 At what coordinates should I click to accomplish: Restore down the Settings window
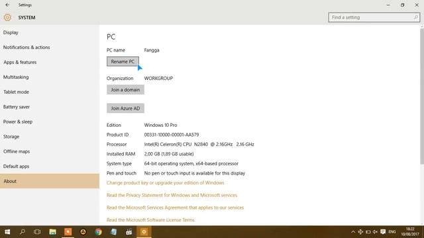(x=402, y=5)
